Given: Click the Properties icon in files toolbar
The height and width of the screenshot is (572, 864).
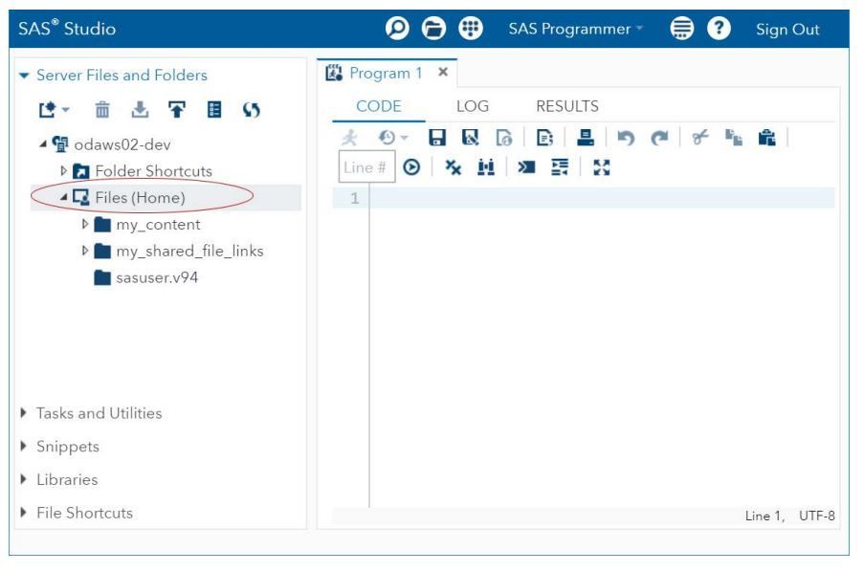Looking at the screenshot, I should point(214,110).
